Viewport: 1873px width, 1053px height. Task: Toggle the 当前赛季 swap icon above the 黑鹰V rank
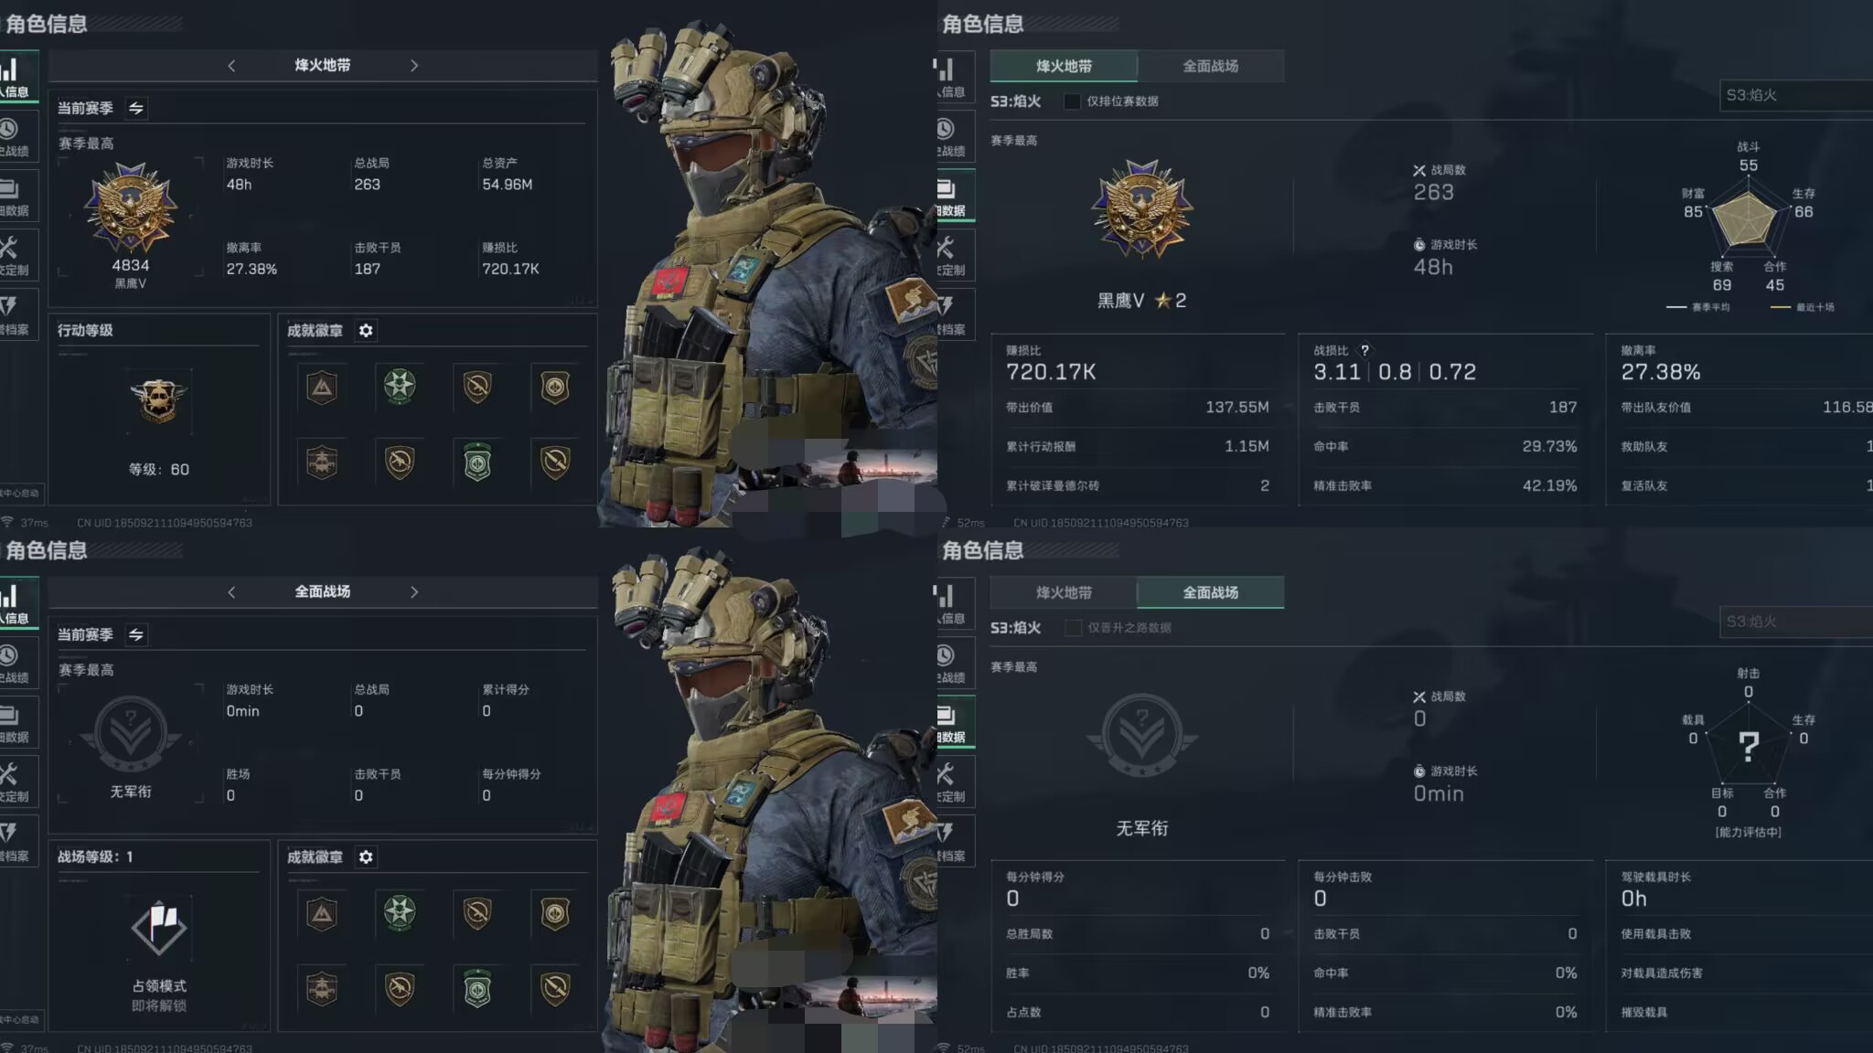point(136,108)
